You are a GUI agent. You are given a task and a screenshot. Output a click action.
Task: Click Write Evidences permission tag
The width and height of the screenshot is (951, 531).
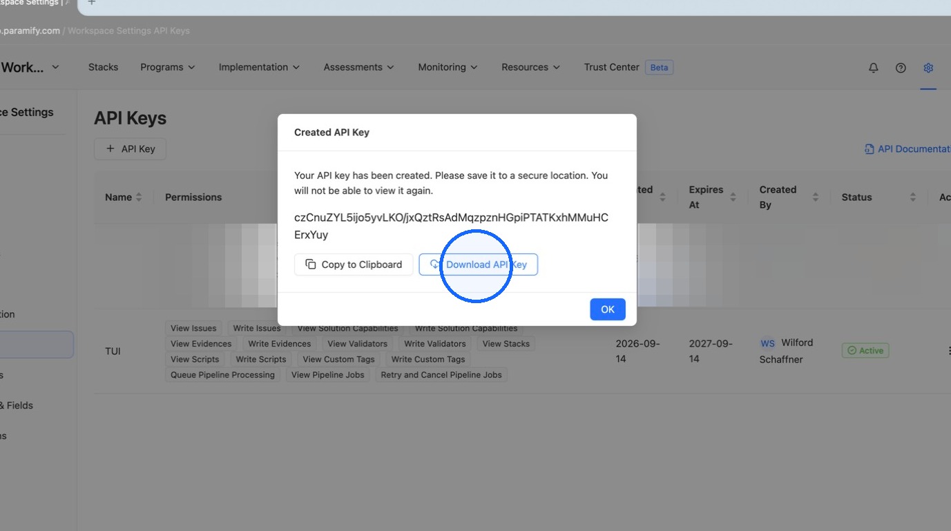point(280,344)
